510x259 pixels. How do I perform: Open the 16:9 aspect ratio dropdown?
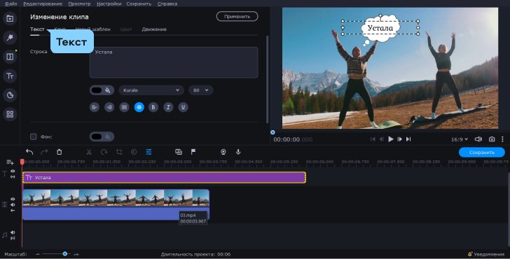[460, 139]
